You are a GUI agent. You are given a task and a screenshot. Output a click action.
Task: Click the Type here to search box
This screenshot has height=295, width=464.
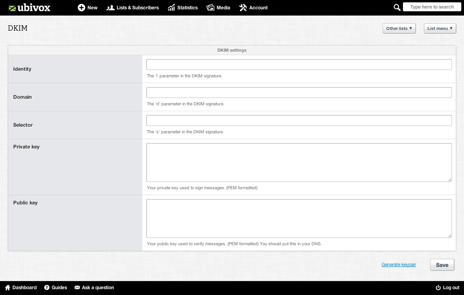pyautogui.click(x=432, y=7)
